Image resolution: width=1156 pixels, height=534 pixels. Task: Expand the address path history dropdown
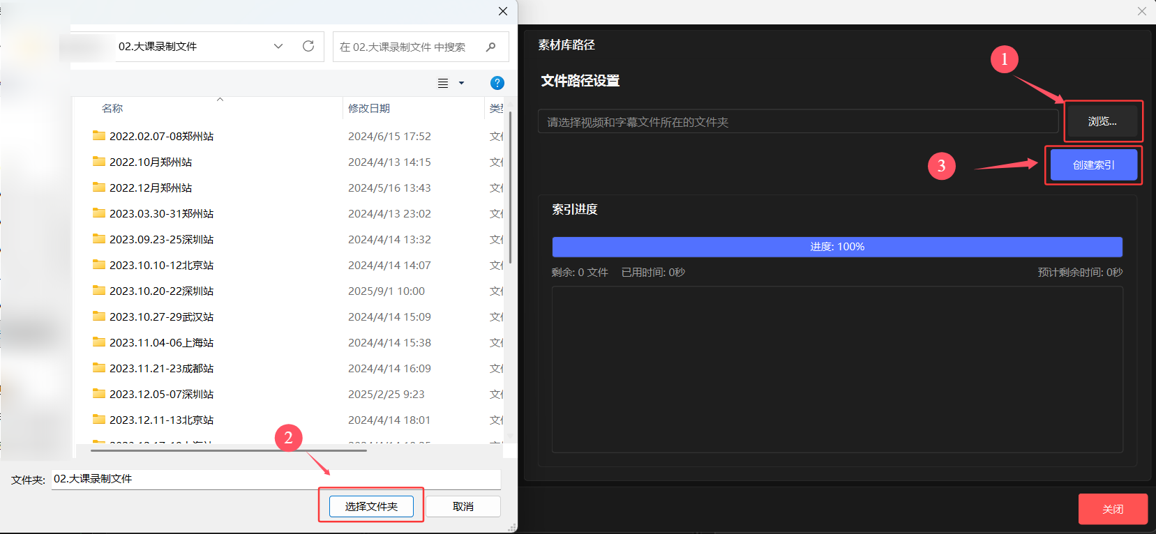click(x=278, y=46)
